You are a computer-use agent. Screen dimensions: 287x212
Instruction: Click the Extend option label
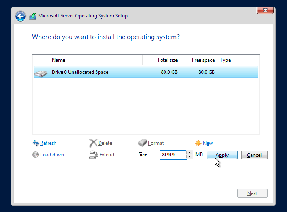click(x=107, y=155)
